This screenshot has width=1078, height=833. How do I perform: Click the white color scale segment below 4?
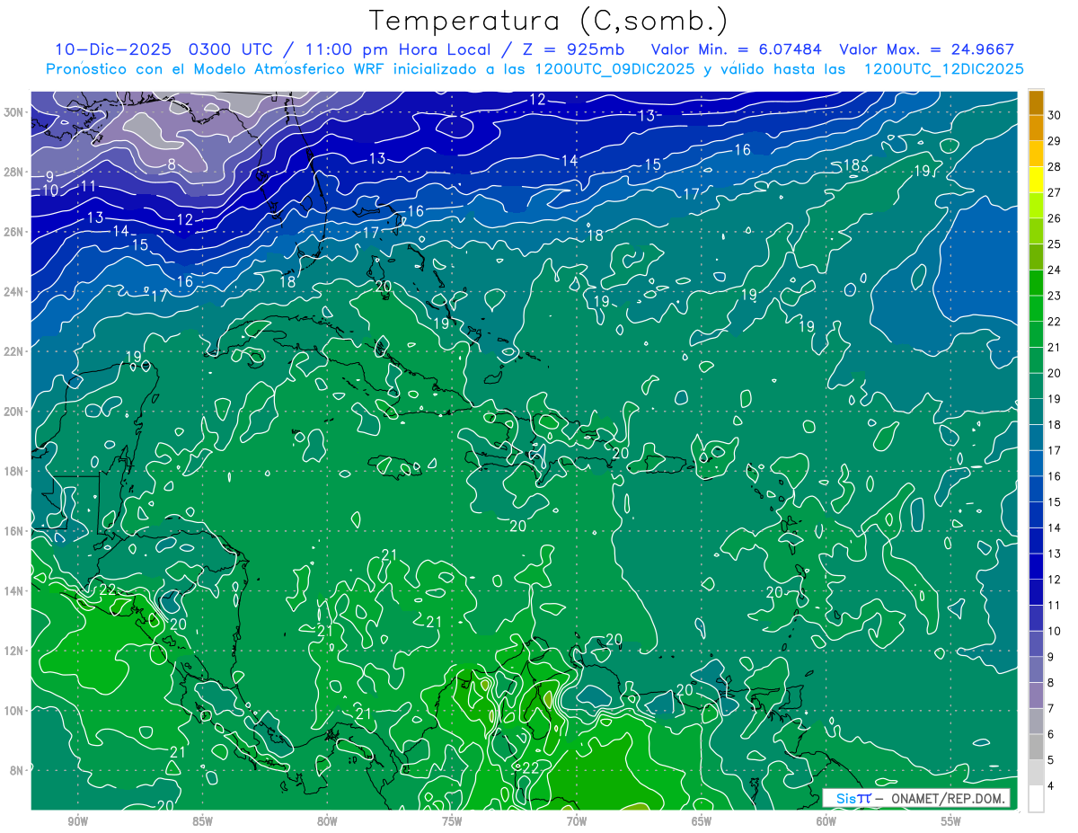coord(1036,799)
